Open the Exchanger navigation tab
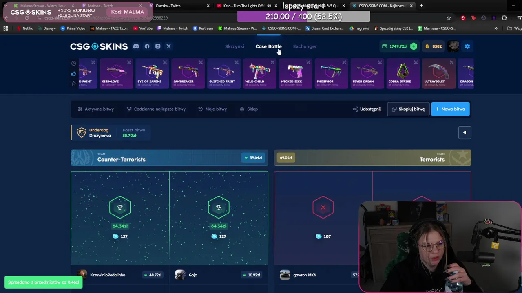The width and height of the screenshot is (522, 293). pyautogui.click(x=305, y=46)
